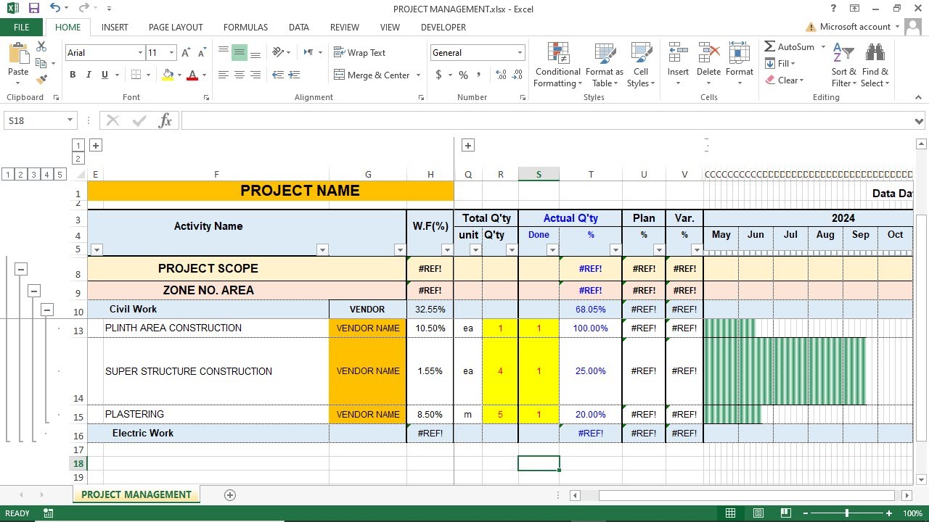
Task: Open the font name Arial dropdown
Action: click(140, 53)
